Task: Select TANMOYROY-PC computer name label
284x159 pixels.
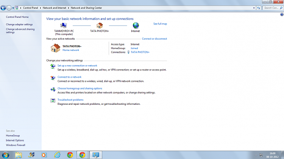Action: (64, 31)
